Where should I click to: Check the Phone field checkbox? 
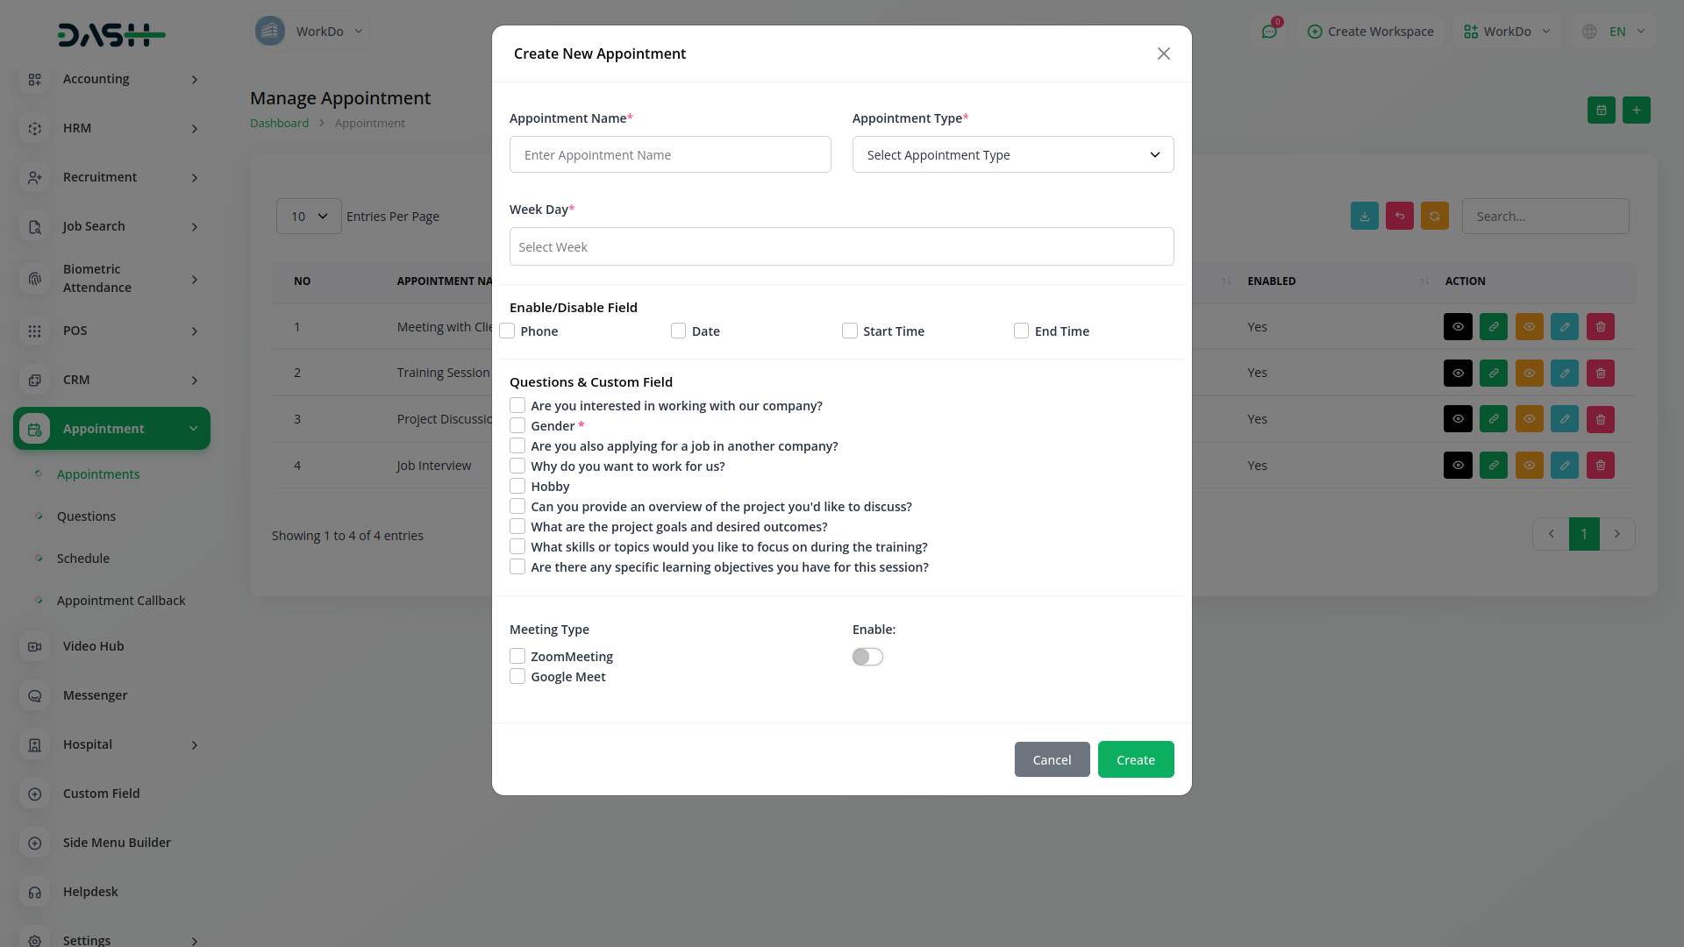507,331
